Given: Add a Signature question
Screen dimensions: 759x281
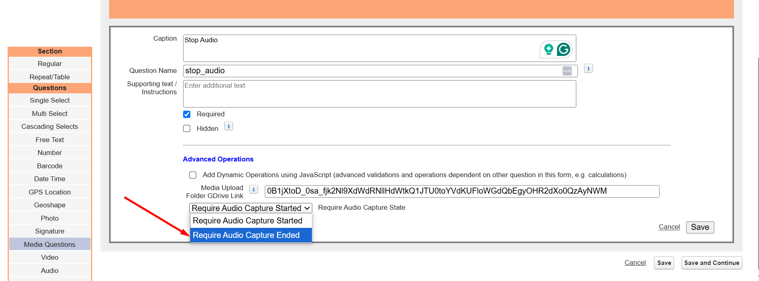Looking at the screenshot, I should click(50, 231).
